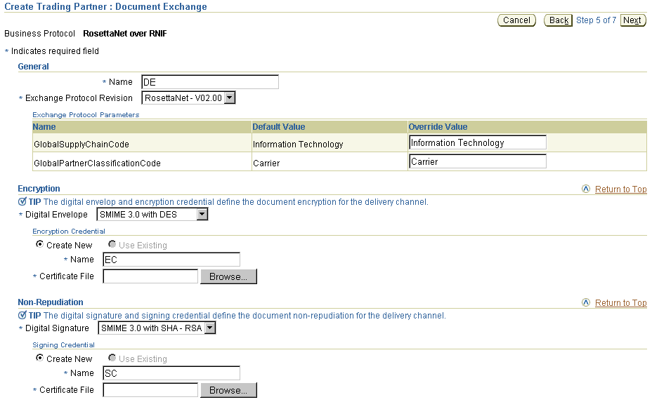The height and width of the screenshot is (402, 652).
Task: Click the Next button
Action: [x=632, y=20]
